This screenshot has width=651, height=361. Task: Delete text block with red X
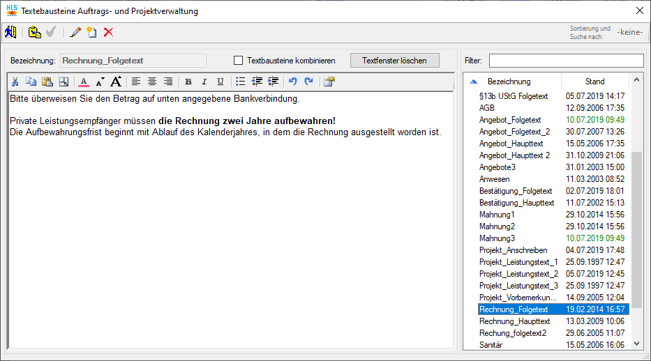pyautogui.click(x=108, y=32)
